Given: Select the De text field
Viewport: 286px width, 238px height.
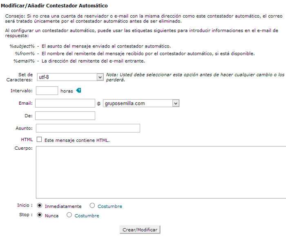Looking at the screenshot, I should 65,116.
